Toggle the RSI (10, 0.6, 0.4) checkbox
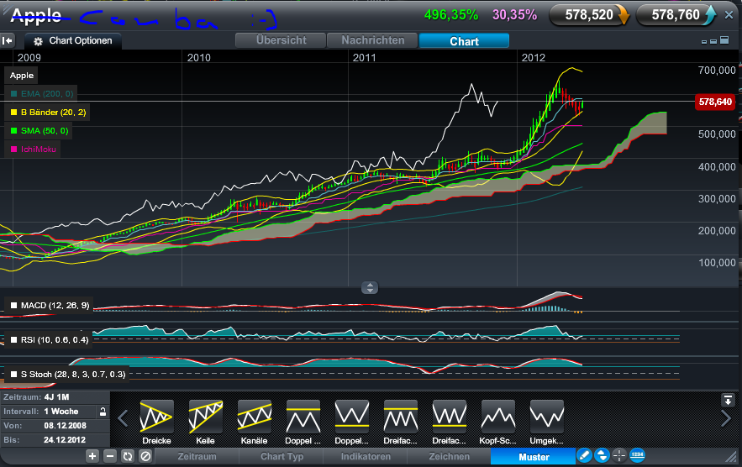742x467 pixels. pos(14,339)
